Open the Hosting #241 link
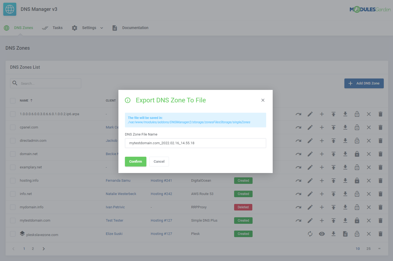This screenshot has width=393, height=261. pos(161,181)
